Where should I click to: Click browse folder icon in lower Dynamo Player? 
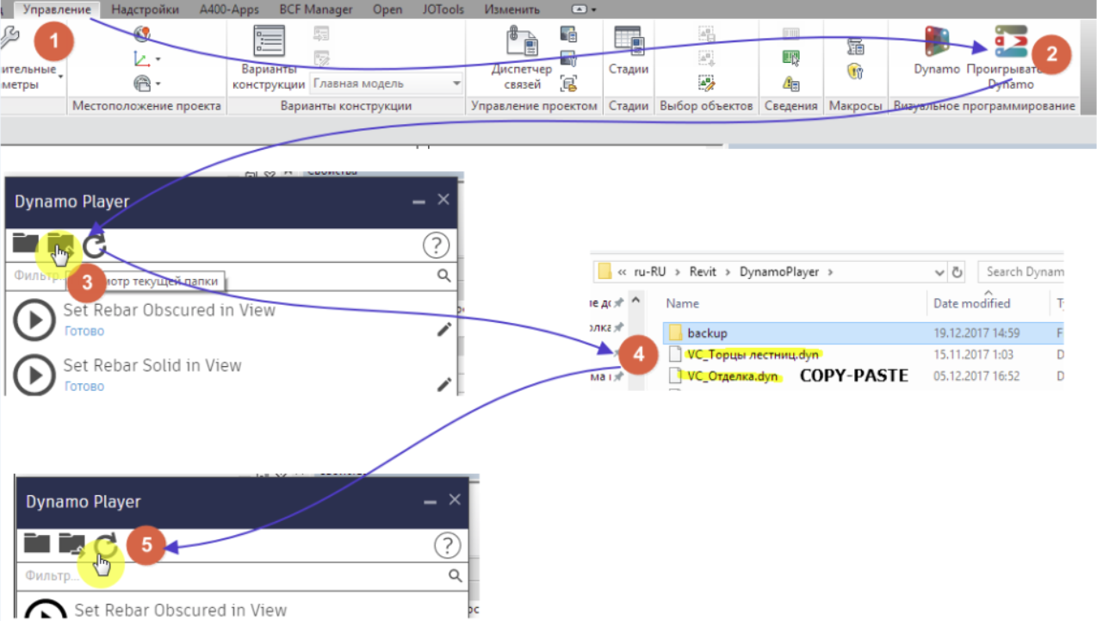(x=37, y=543)
